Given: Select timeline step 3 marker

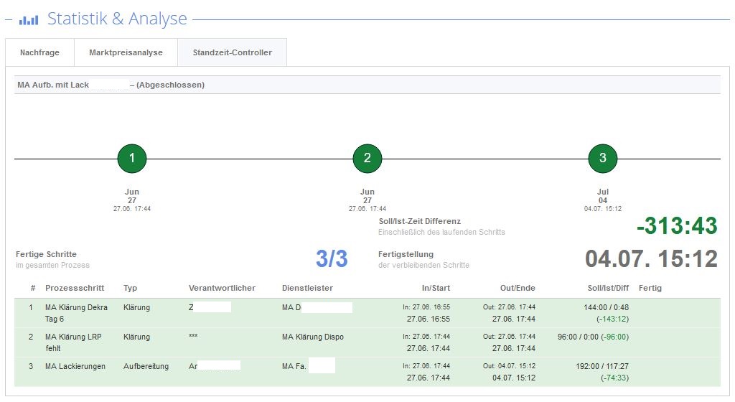Looking at the screenshot, I should tap(603, 159).
